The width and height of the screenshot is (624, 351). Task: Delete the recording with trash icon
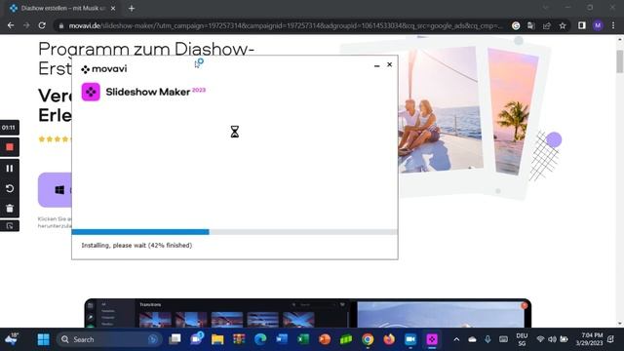coord(10,208)
